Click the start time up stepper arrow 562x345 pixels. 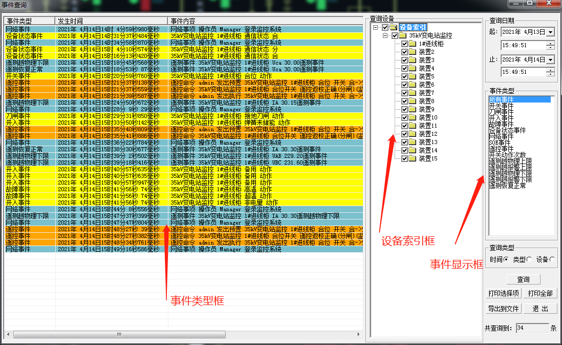551,43
